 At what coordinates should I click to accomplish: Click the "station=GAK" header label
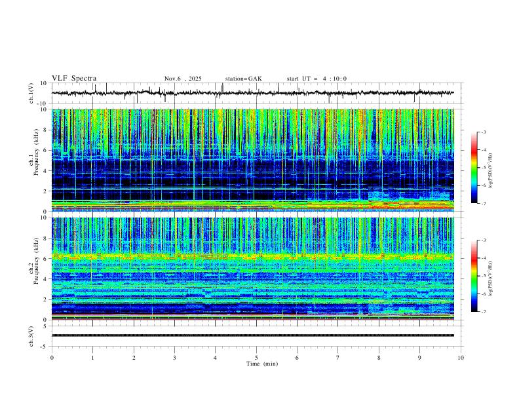(x=243, y=79)
